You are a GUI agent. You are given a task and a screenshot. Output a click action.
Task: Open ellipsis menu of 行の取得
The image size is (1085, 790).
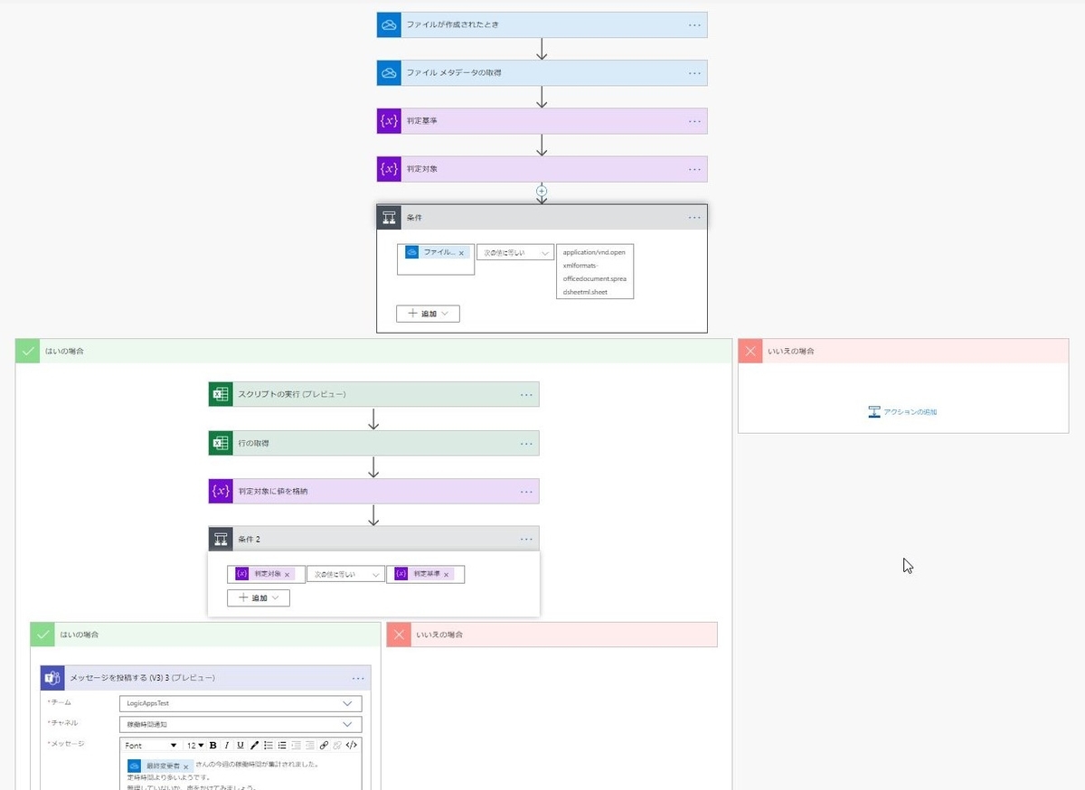click(x=527, y=443)
